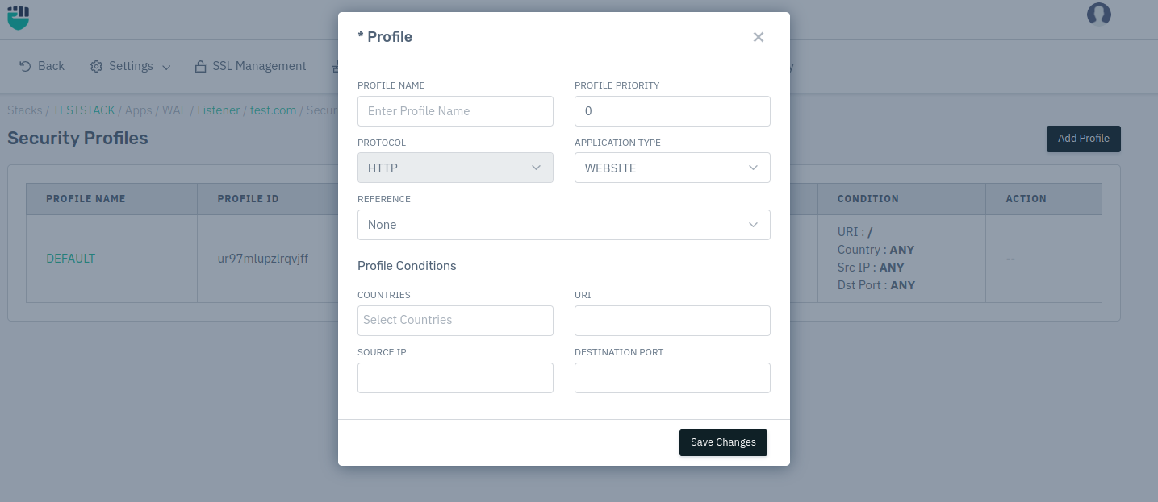1158x502 pixels.
Task: Open the Application Type WEBSITE dropdown
Action: click(x=672, y=168)
